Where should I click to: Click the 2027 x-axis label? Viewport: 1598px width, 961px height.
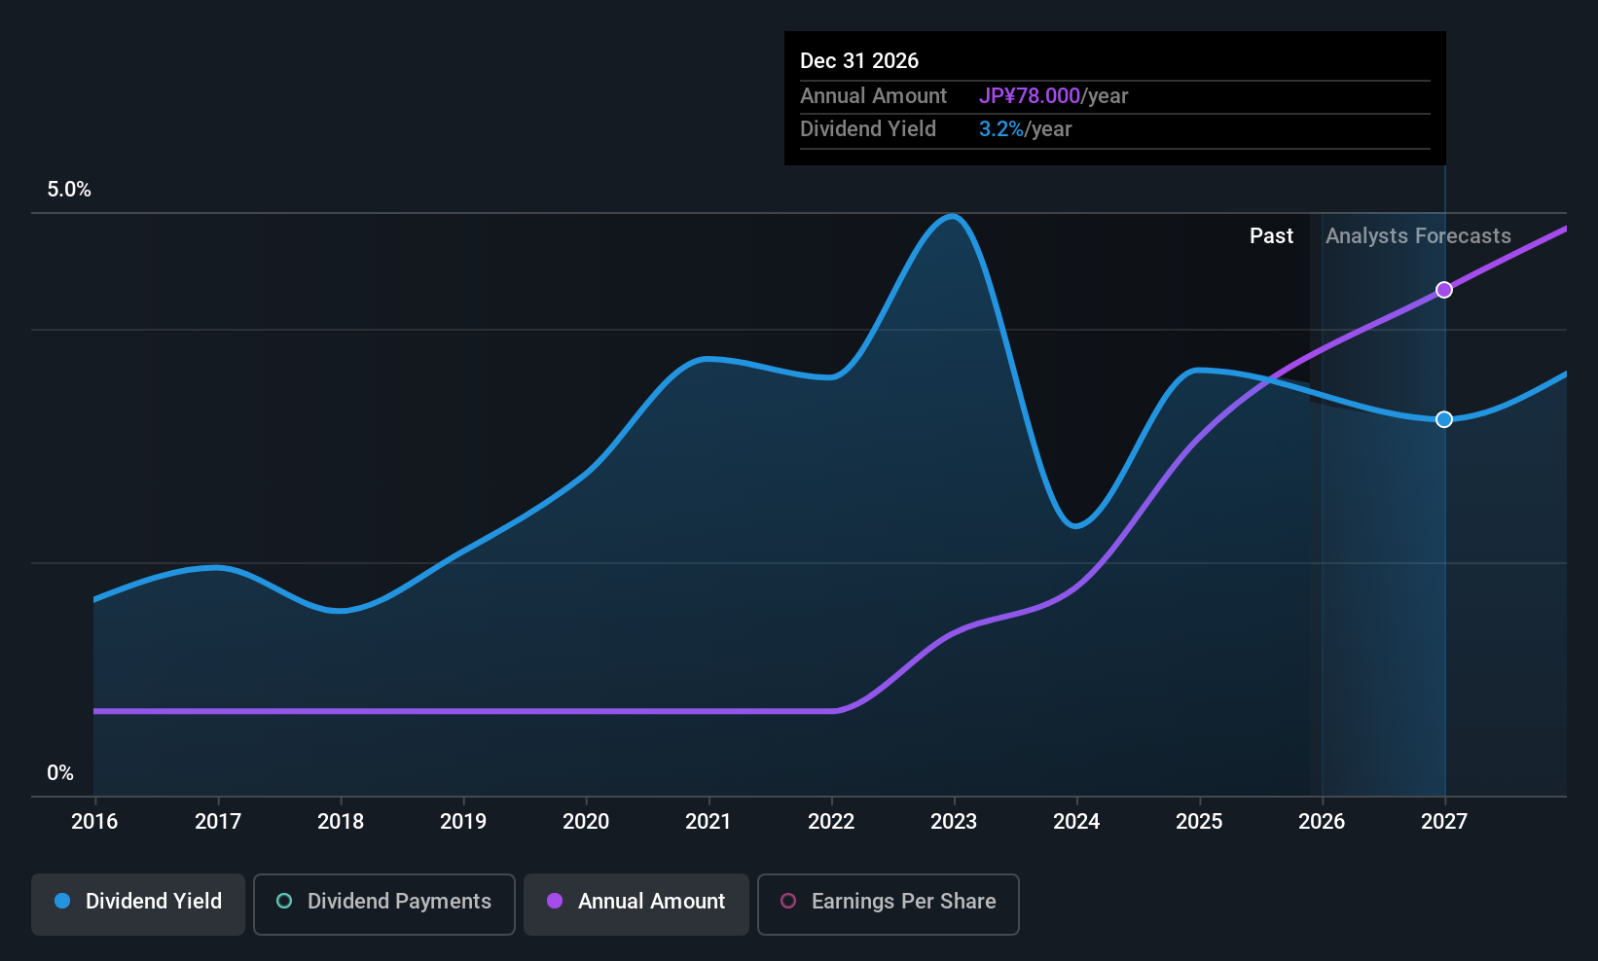(x=1444, y=822)
